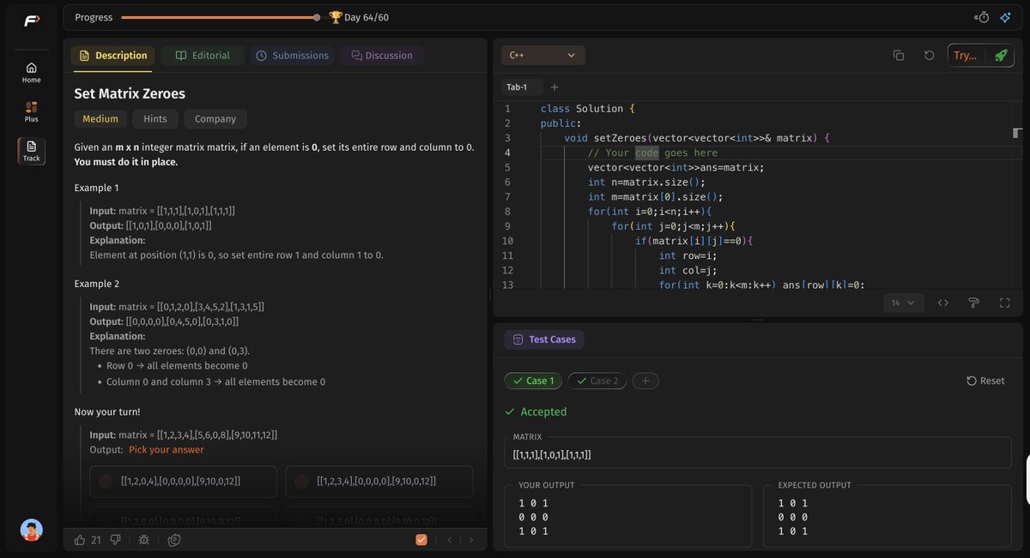
Task: Click the 'Set Matrix Zeroes' problem title
Action: (130, 93)
